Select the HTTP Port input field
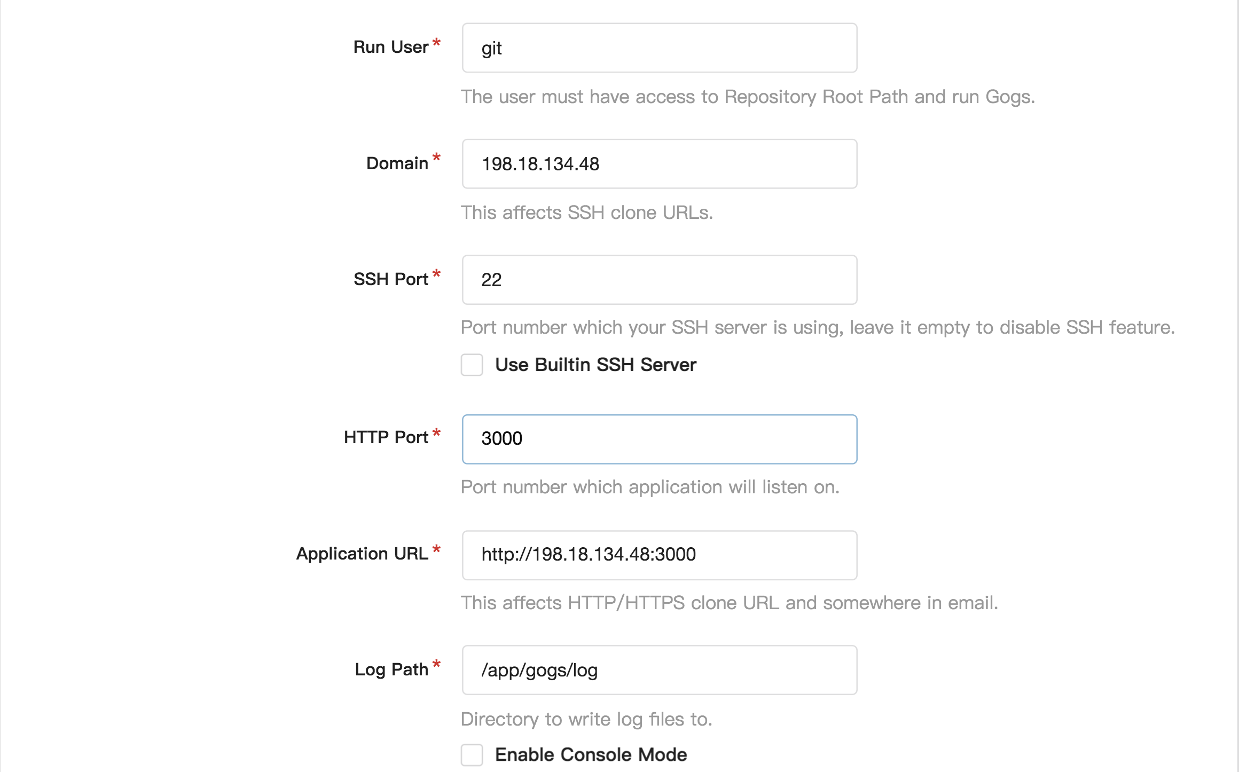This screenshot has width=1239, height=772. pyautogui.click(x=658, y=439)
